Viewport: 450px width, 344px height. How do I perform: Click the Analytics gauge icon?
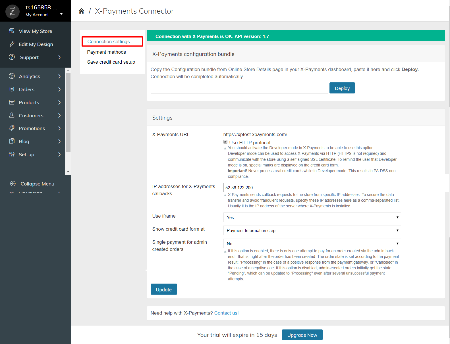12,76
